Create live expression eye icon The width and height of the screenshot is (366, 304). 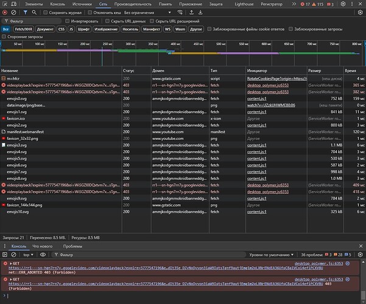43,255
